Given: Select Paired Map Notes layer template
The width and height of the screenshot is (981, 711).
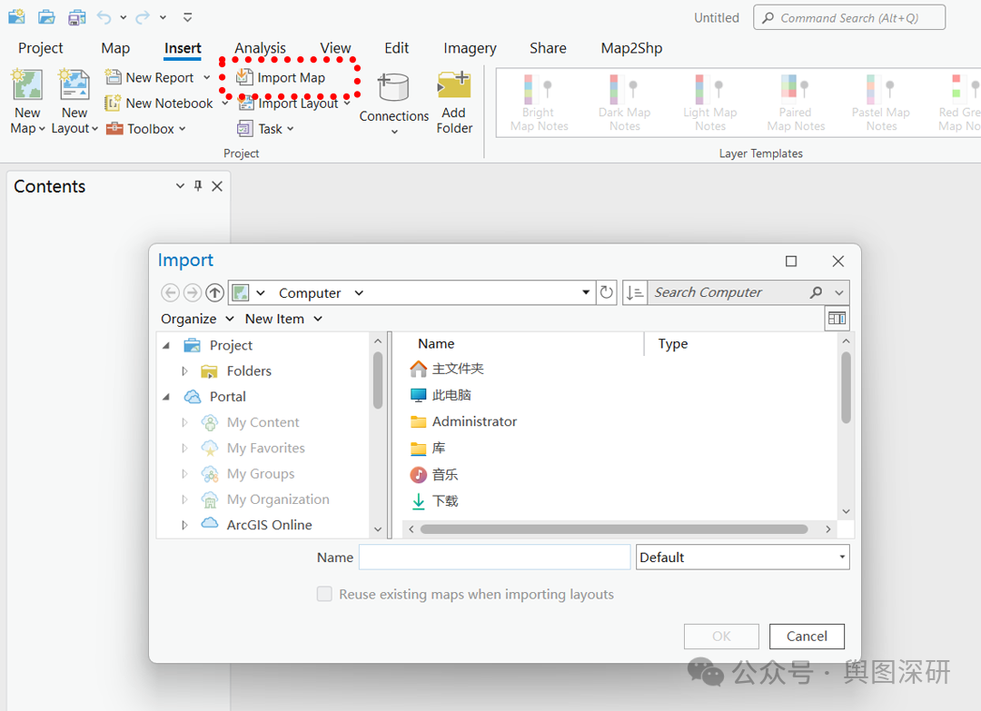Looking at the screenshot, I should pyautogui.click(x=796, y=103).
